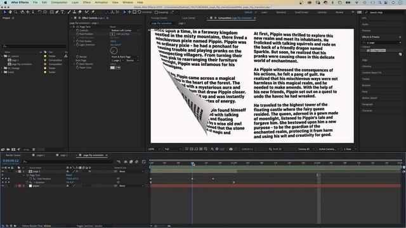The height and width of the screenshot is (228, 406).
Task: Create new composition from Project panel footer
Action: coord(13,149)
